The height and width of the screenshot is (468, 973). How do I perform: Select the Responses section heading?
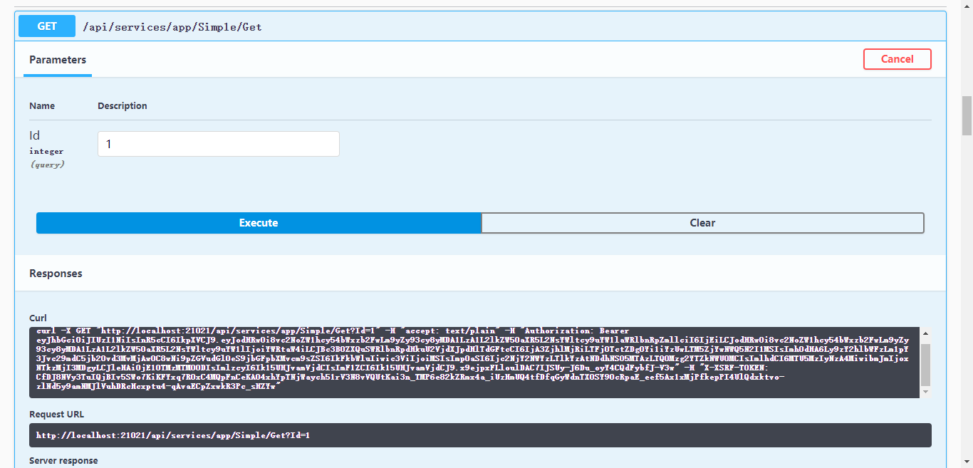56,274
